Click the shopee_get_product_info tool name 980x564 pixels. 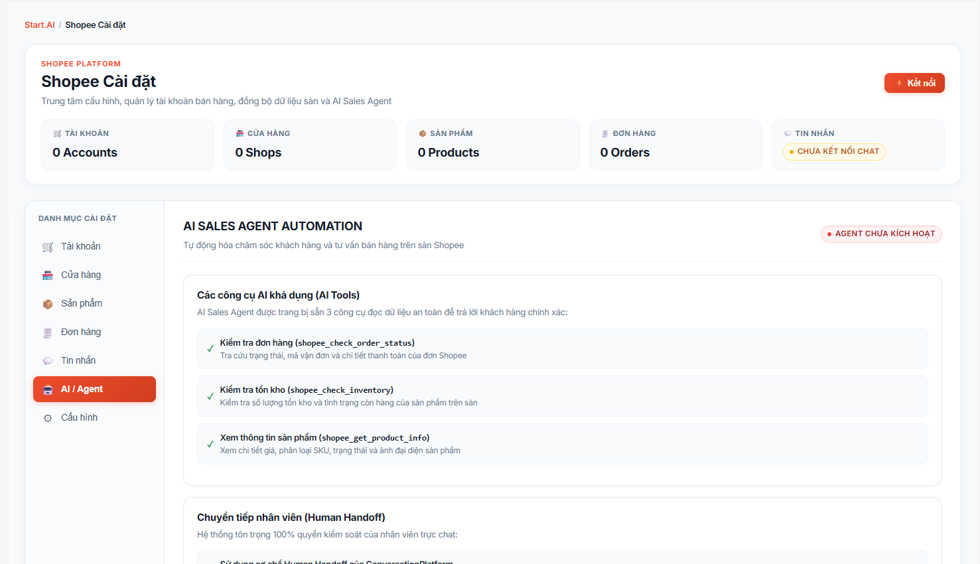(374, 438)
